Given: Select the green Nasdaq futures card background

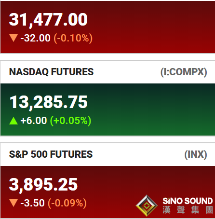Looking at the screenshot, I should click(x=107, y=109).
